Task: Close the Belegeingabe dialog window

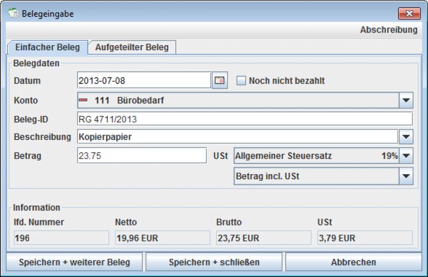Action: (410, 13)
